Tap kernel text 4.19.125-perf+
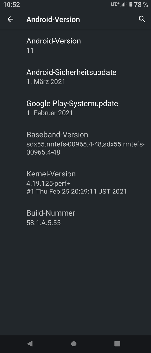Viewport: 151px width, 353px height. pyautogui.click(x=48, y=183)
